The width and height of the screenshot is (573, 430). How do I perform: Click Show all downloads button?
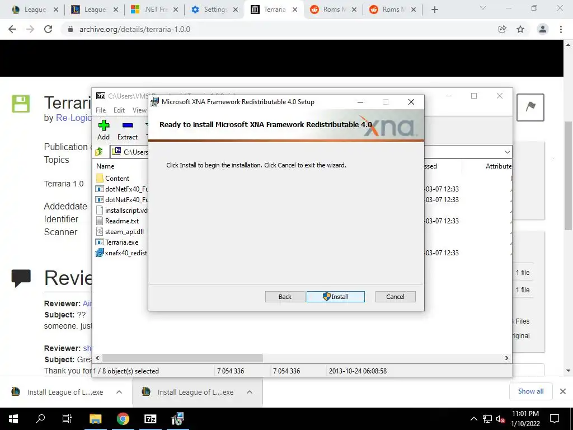[530, 391]
